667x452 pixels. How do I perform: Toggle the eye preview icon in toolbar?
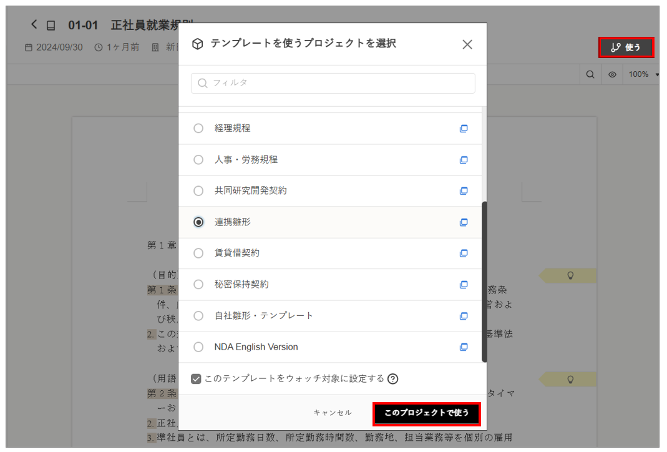(x=612, y=74)
